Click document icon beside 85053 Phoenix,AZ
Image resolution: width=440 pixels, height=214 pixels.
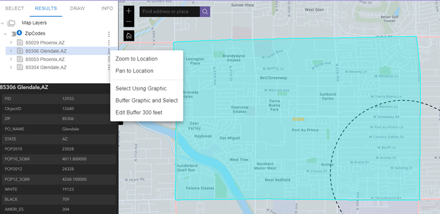(x=20, y=60)
